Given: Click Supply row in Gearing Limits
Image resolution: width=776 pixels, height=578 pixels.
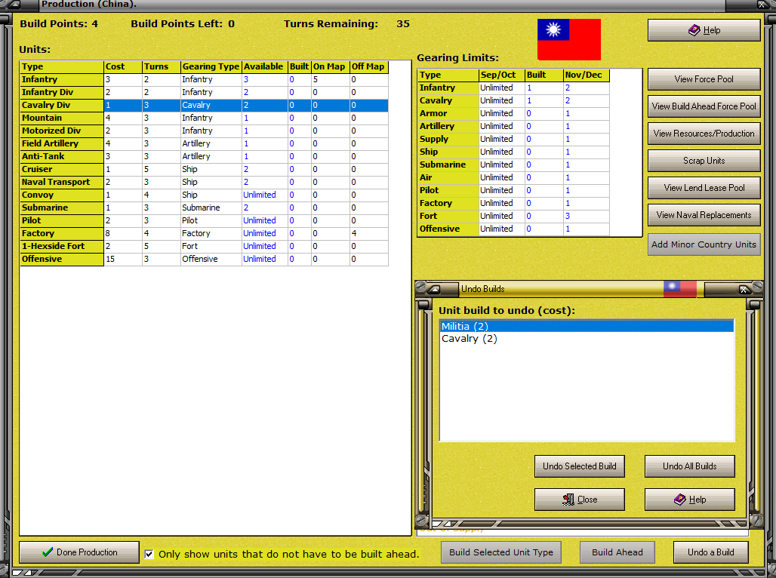Looking at the screenshot, I should [x=514, y=140].
